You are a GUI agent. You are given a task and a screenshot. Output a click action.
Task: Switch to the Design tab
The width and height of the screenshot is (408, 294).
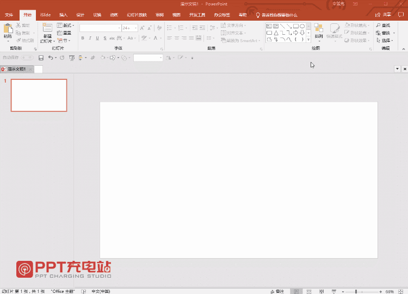click(x=80, y=15)
